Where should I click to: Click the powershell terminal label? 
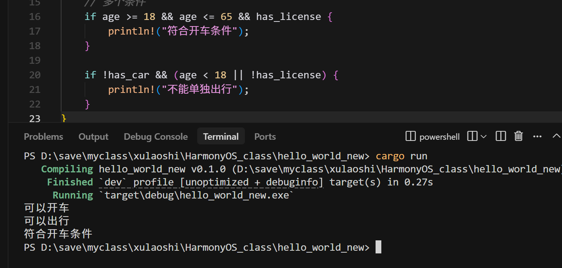click(x=440, y=137)
